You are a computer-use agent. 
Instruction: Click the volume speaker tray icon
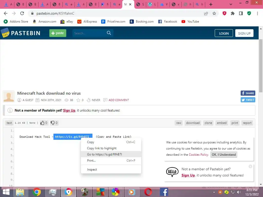[x=239, y=192]
